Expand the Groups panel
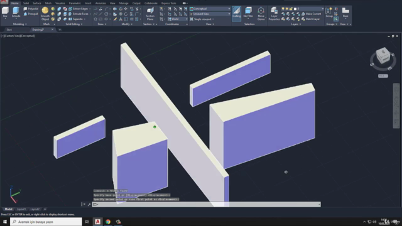 [x=332, y=24]
